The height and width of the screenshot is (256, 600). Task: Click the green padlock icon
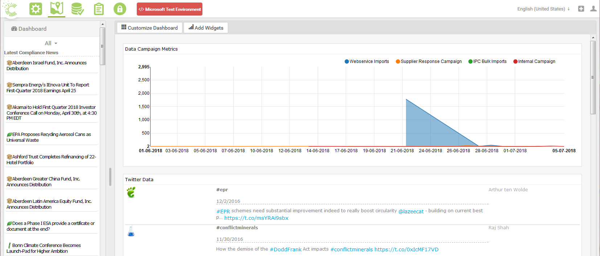coord(120,9)
